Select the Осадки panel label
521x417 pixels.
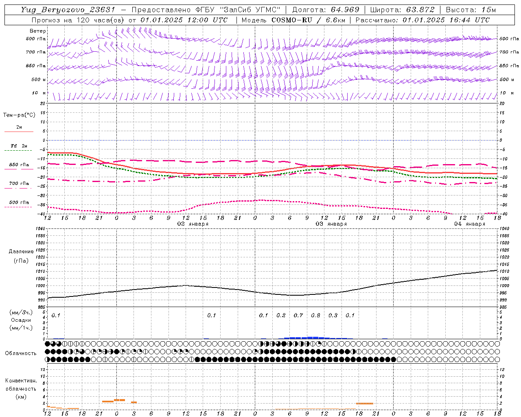pyautogui.click(x=21, y=320)
